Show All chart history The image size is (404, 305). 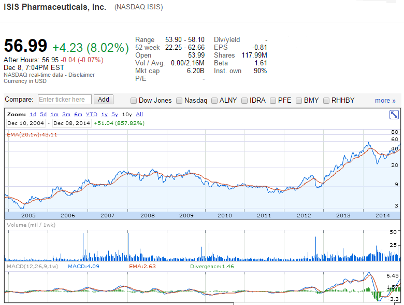[x=139, y=115]
